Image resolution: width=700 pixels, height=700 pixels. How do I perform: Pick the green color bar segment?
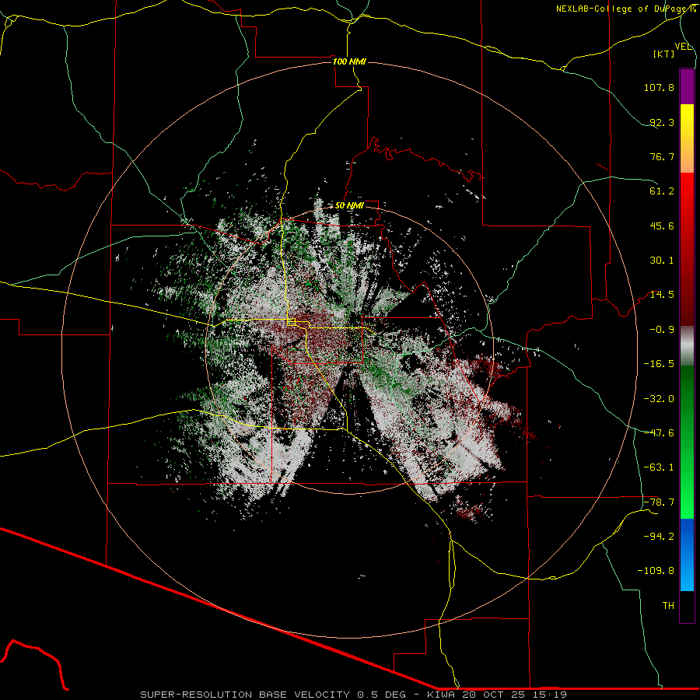coord(687,442)
